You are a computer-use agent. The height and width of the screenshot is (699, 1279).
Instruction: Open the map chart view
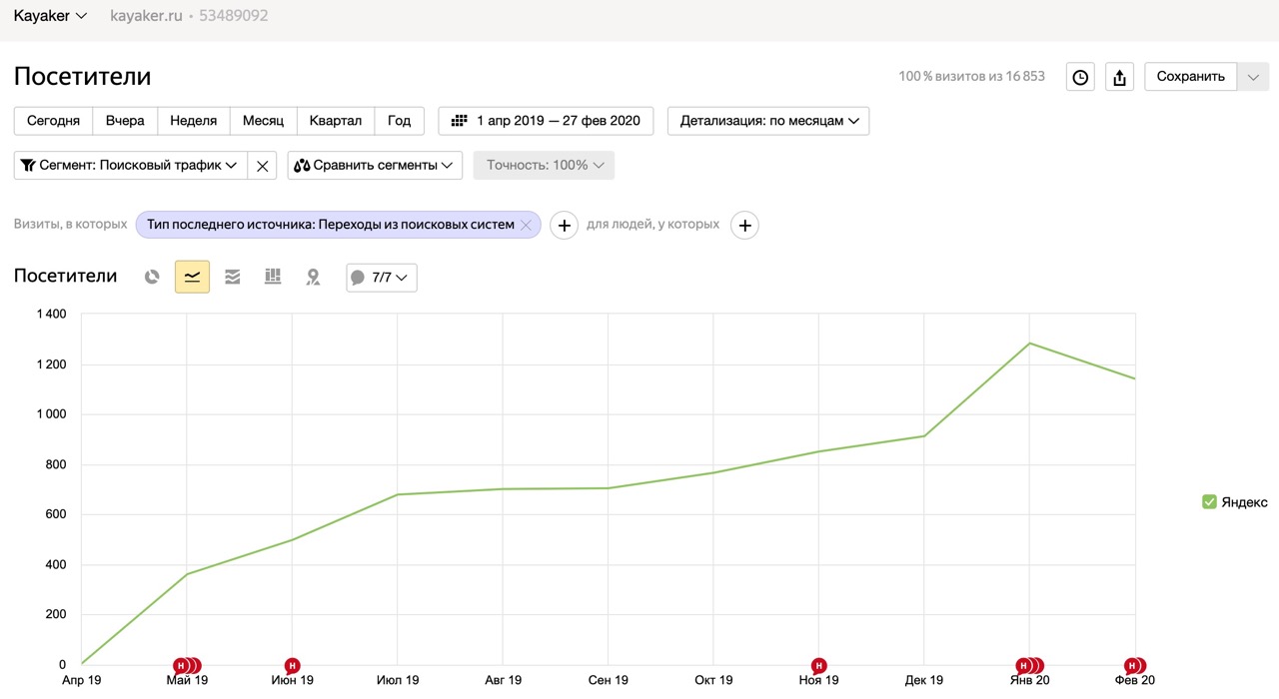coord(313,277)
